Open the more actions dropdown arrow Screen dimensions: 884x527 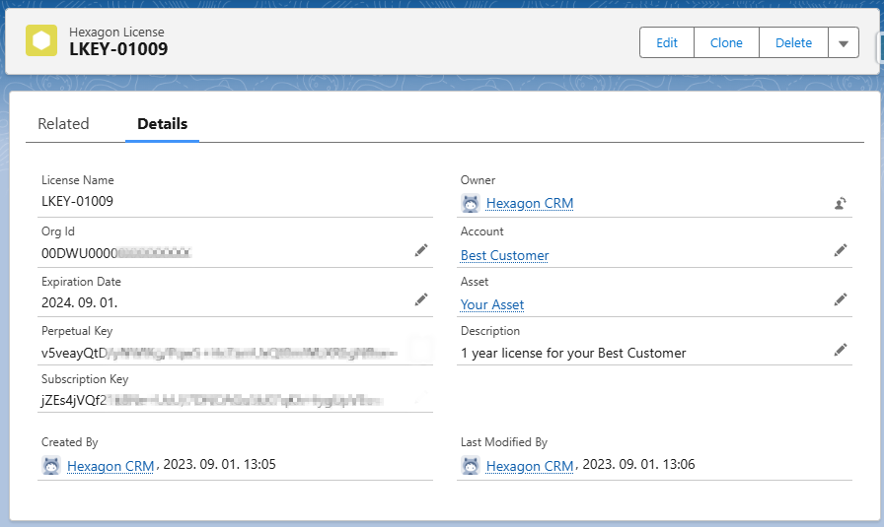pyautogui.click(x=843, y=43)
